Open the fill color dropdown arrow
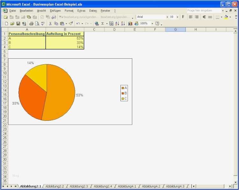The height and width of the screenshot is (190, 239). pyautogui.click(x=230, y=17)
